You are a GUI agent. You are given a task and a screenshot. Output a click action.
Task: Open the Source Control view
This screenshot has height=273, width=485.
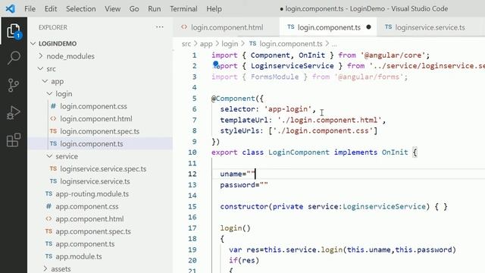pos(14,85)
